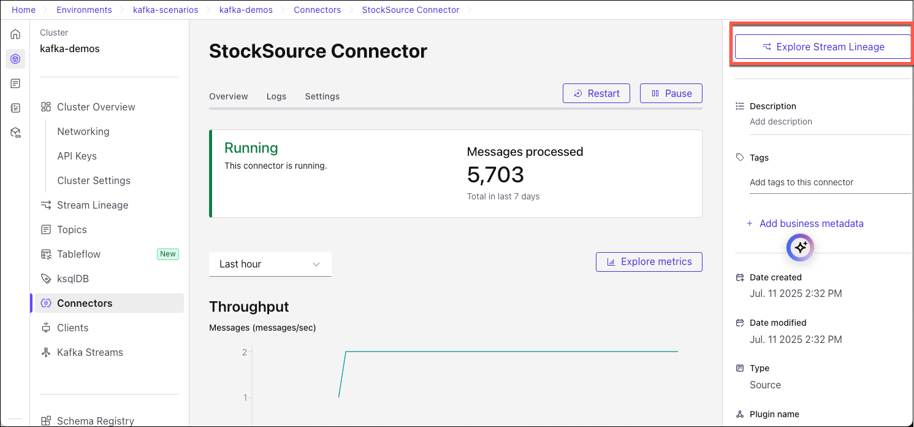914x427 pixels.
Task: Open the Clients page in sidebar
Action: tap(72, 328)
